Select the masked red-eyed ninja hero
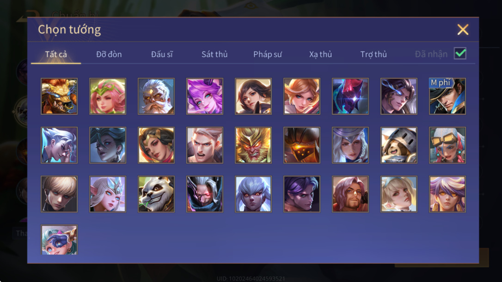502x282 pixels. (x=205, y=194)
